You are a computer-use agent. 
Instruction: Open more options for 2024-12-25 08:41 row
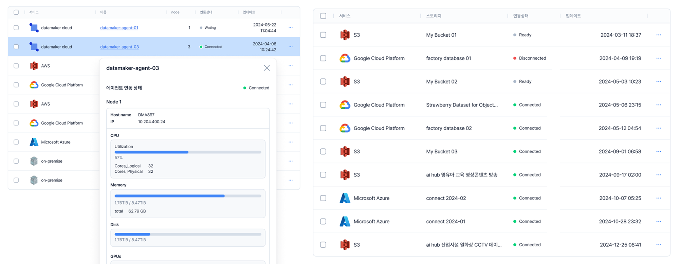click(x=659, y=245)
